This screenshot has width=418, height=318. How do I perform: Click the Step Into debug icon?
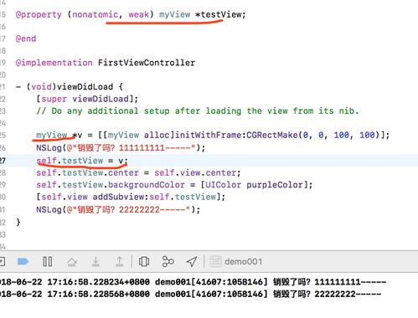pyautogui.click(x=95, y=262)
